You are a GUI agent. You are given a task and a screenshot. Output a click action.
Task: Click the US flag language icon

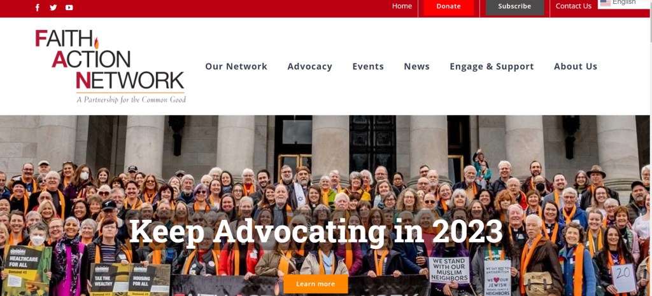point(606,3)
